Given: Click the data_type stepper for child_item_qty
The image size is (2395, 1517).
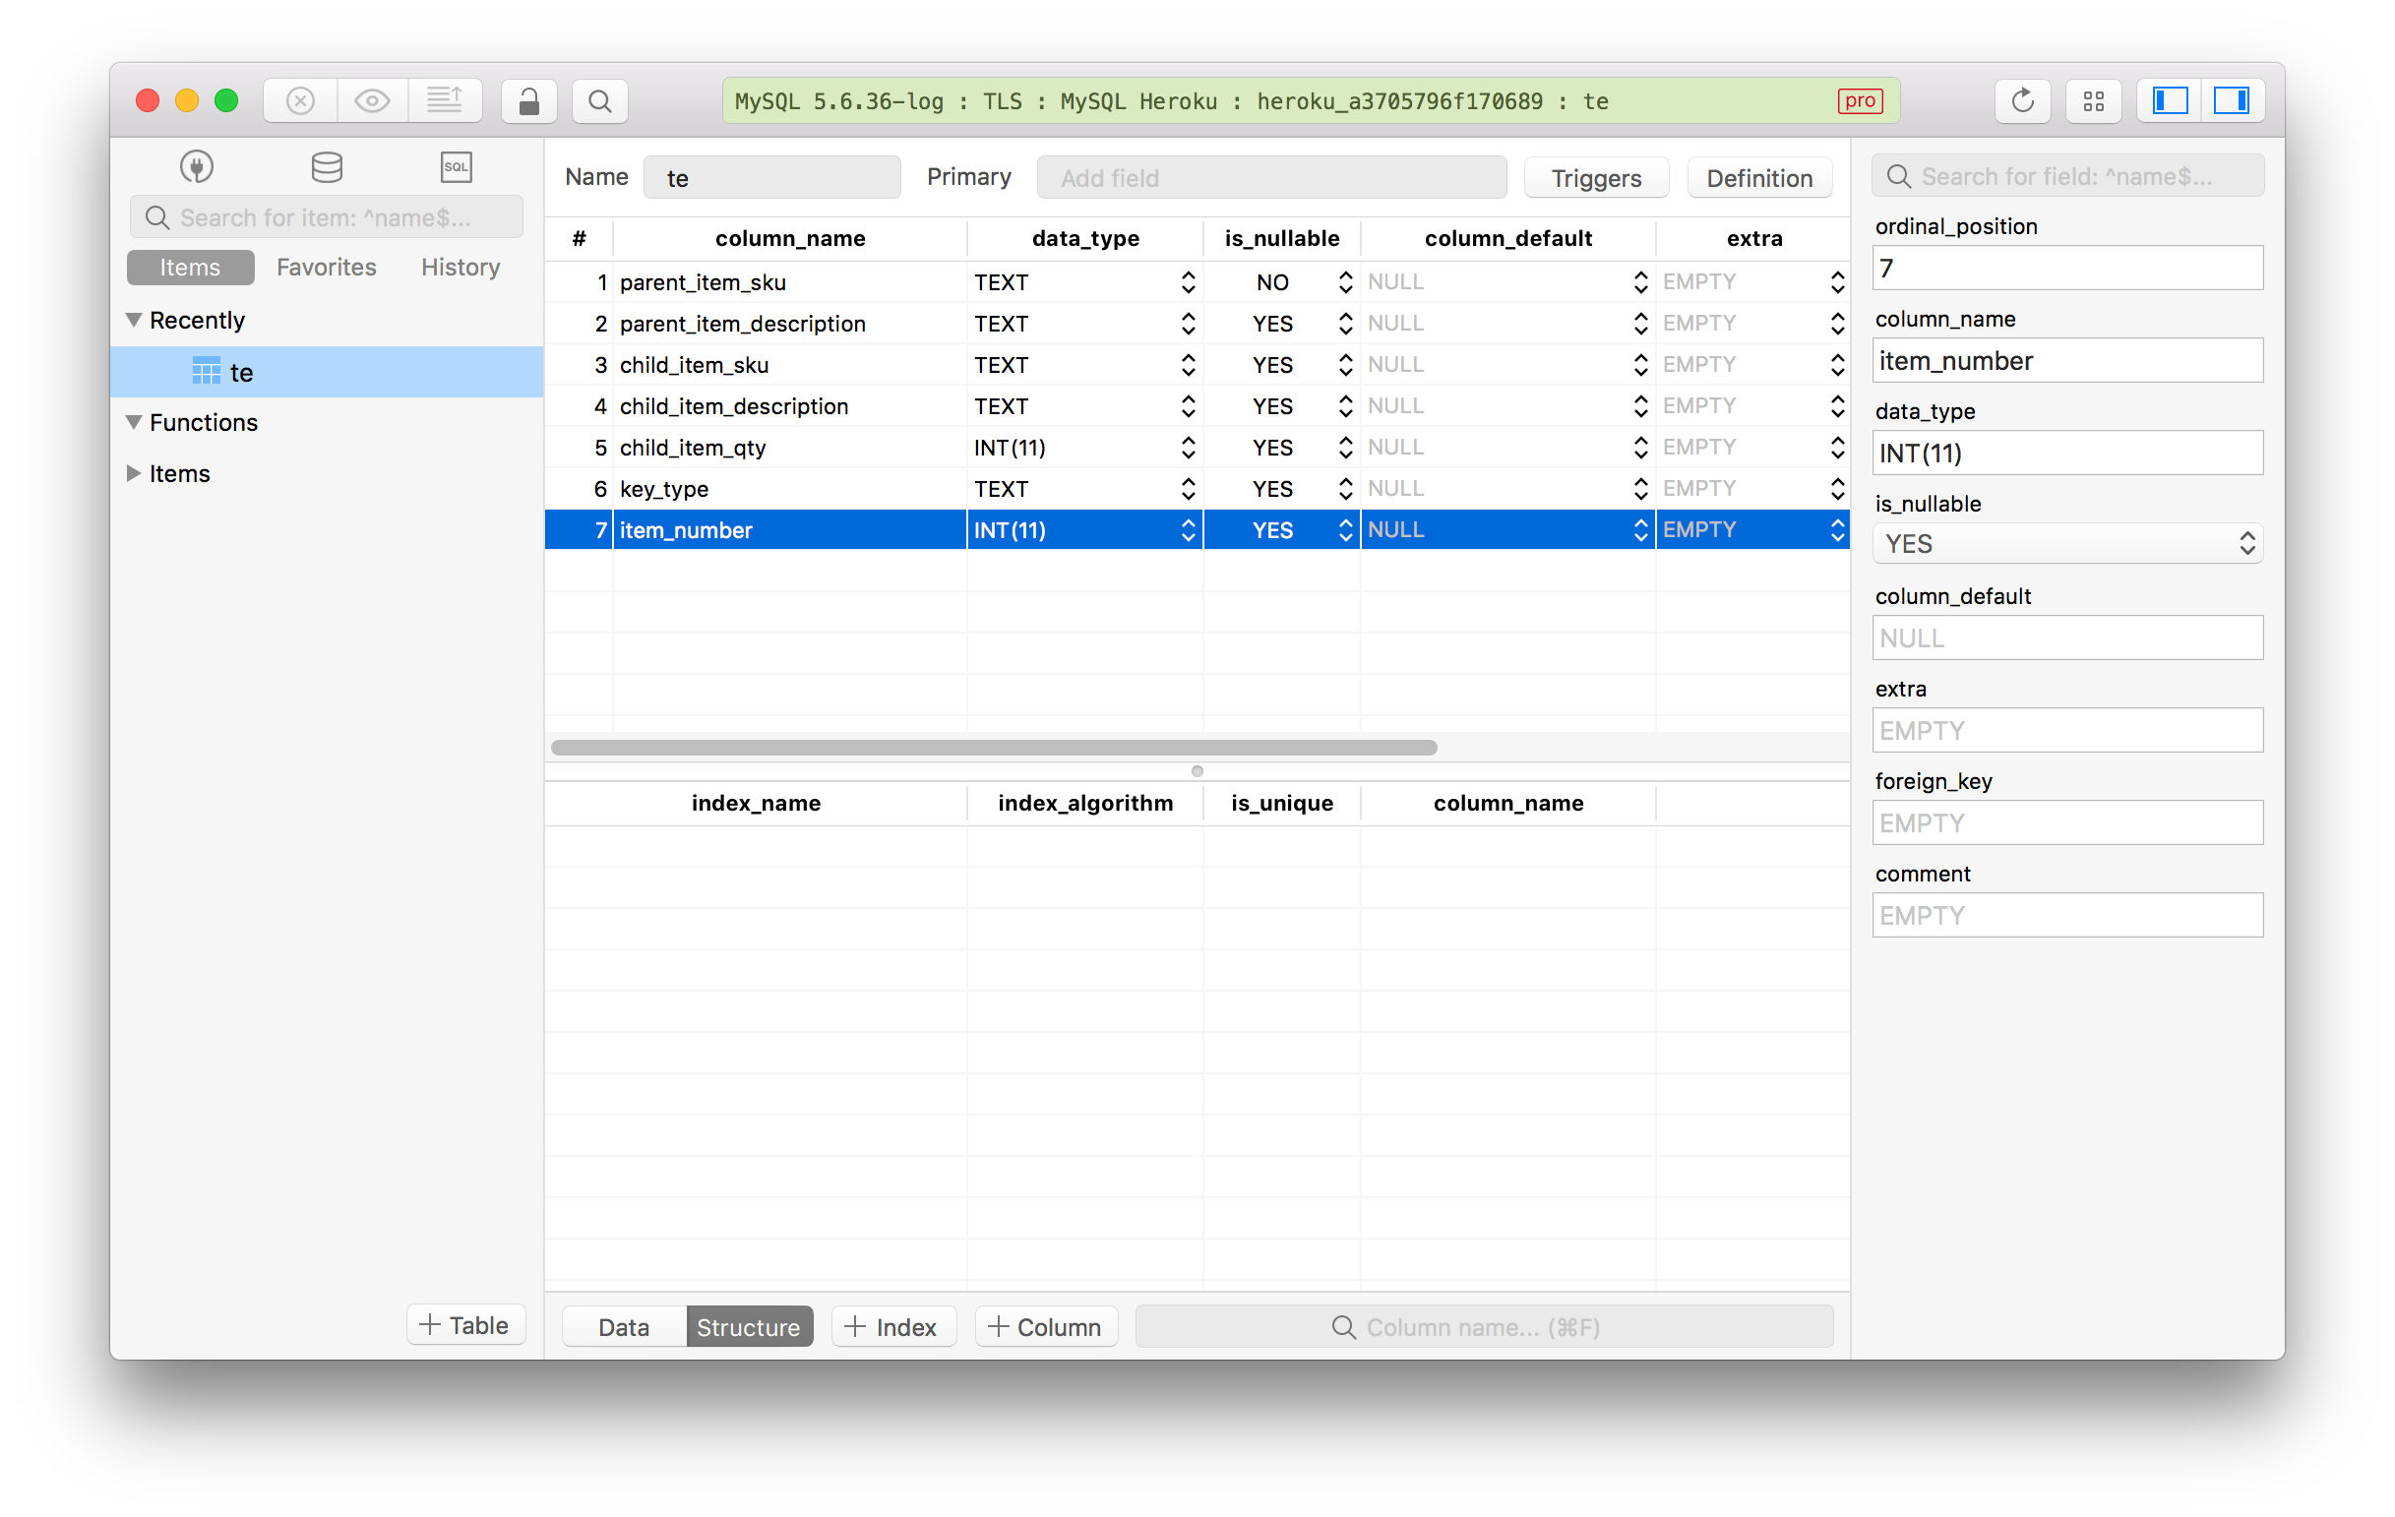Looking at the screenshot, I should (1184, 447).
